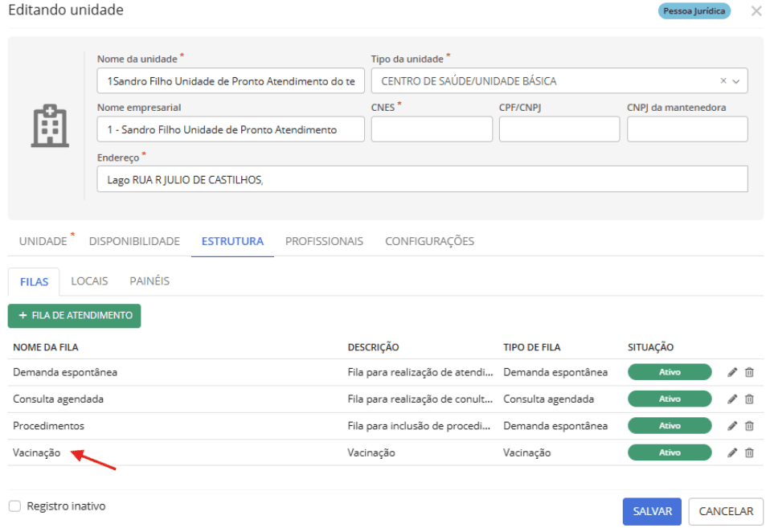Screen dimensions: 770x528
Task: Select the FILAS sub-tab
Action: click(34, 282)
